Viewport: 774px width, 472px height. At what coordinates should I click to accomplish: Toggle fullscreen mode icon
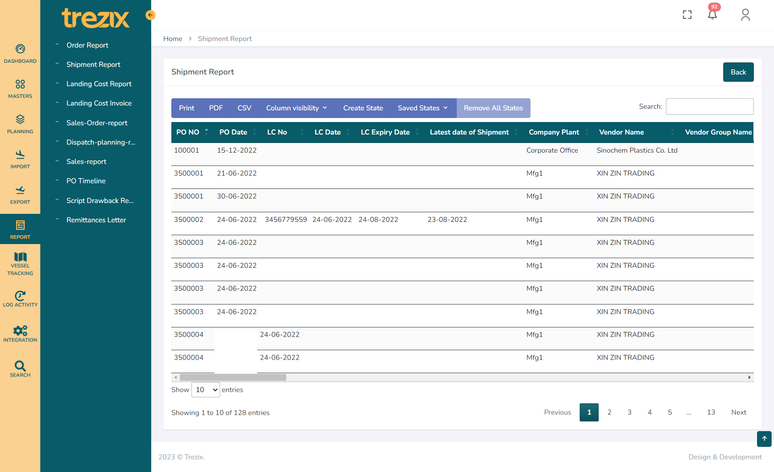click(x=687, y=15)
